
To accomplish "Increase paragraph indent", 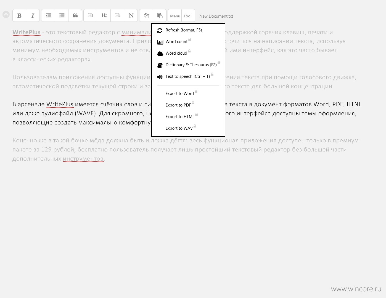I will [x=48, y=15].
